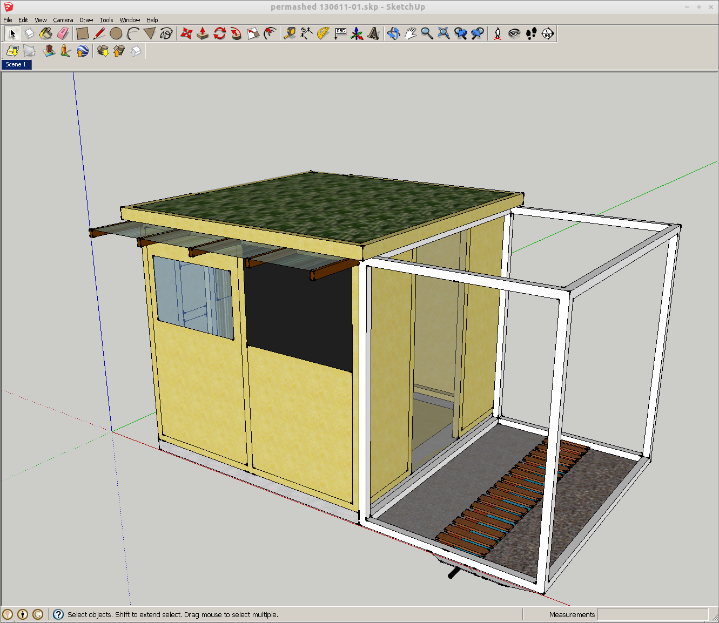Screen dimensions: 719x623
Task: Select the Paint Bucket tool
Action: 46,33
